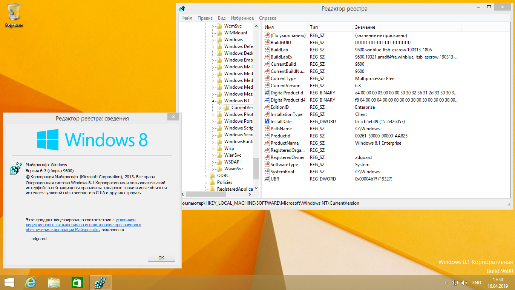Expand the Policies key arrow
The image size is (515, 290).
click(206, 182)
